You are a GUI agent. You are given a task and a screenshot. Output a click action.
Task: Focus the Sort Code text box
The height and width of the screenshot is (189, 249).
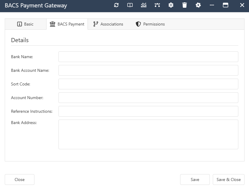click(x=148, y=84)
